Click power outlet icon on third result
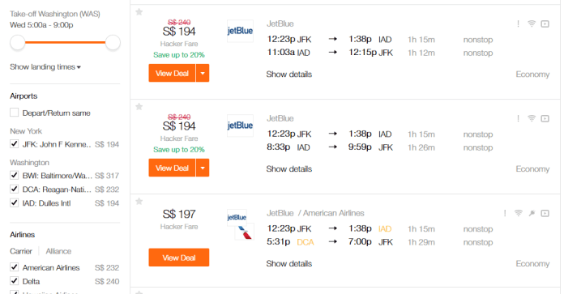The width and height of the screenshot is (564, 294). click(x=532, y=213)
